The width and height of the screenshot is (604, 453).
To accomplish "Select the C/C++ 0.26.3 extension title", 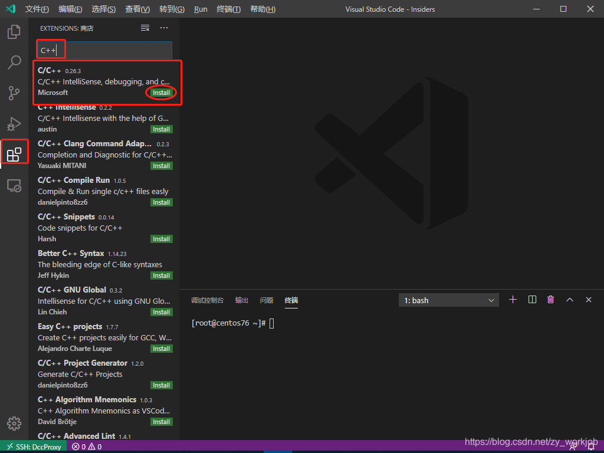I will point(50,71).
